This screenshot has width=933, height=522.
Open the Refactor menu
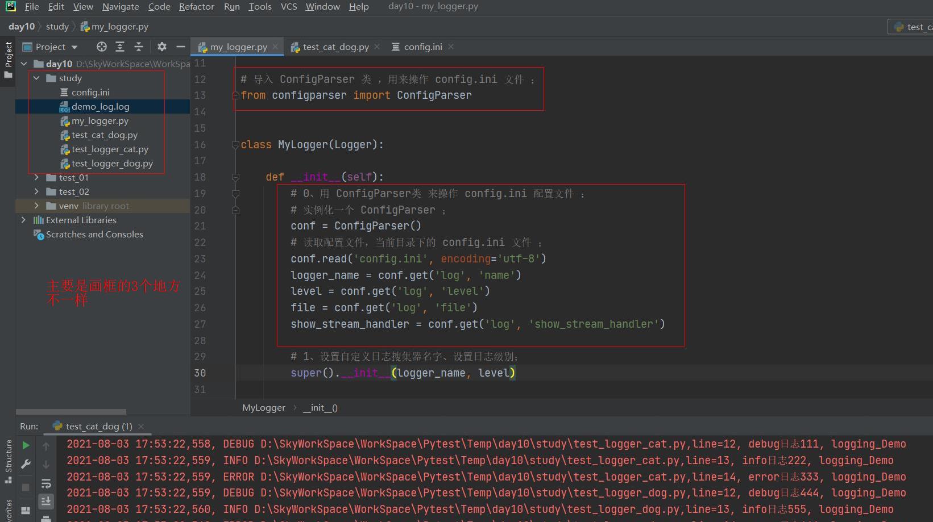(x=196, y=6)
